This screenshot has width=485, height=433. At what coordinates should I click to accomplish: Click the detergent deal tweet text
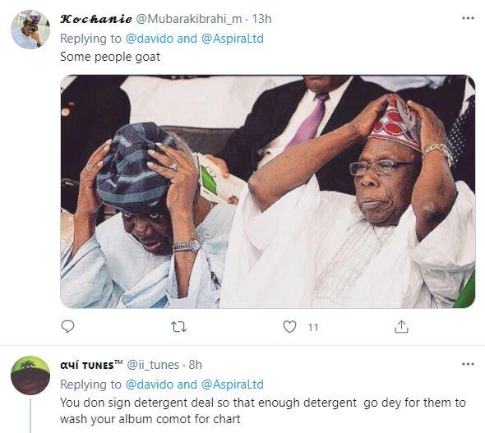(263, 411)
